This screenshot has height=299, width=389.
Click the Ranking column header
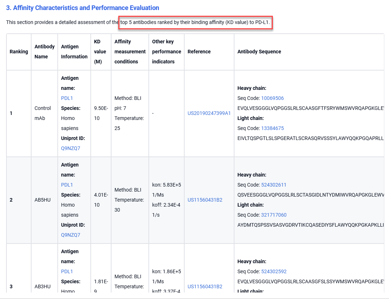(x=19, y=52)
